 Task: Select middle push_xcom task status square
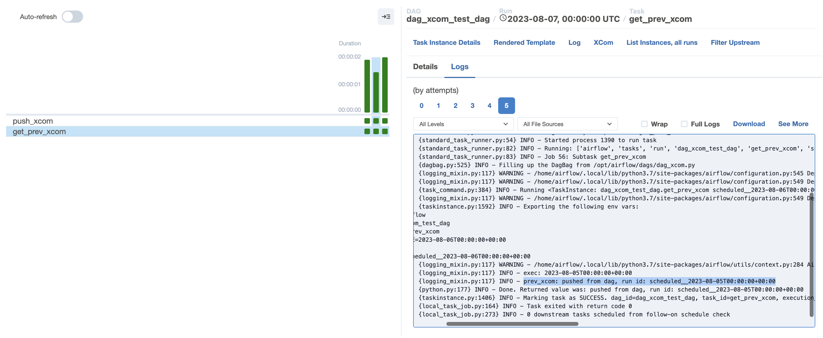pyautogui.click(x=376, y=121)
